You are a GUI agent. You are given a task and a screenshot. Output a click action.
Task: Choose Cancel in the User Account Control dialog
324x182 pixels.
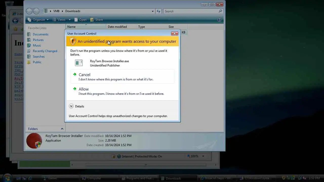click(x=123, y=77)
